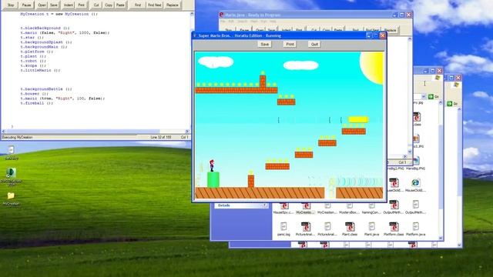Click code line t.littleMario ()
The height and width of the screenshot is (277, 493).
(x=40, y=70)
